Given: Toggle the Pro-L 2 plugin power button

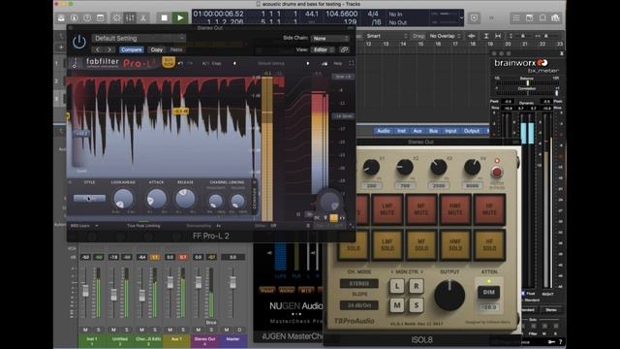Looking at the screenshot, I should [x=79, y=42].
